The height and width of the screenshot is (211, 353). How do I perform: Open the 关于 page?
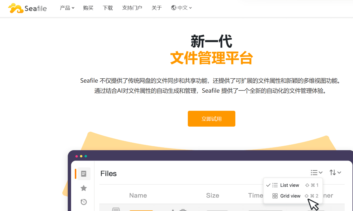157,8
